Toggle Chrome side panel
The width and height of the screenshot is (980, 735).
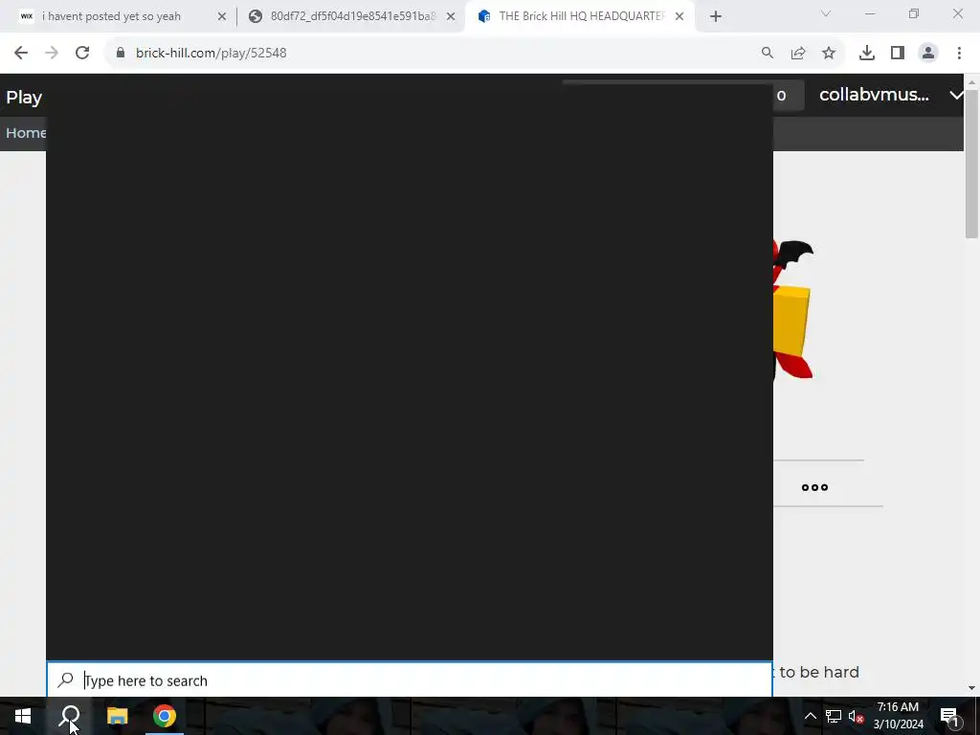point(898,54)
